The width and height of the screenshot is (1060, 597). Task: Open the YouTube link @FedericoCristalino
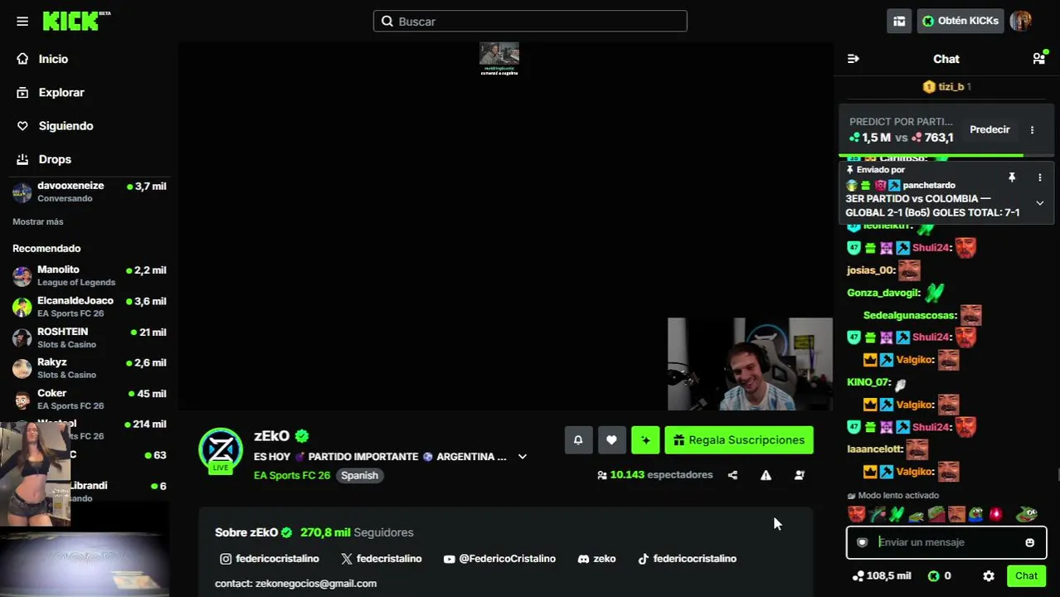499,559
